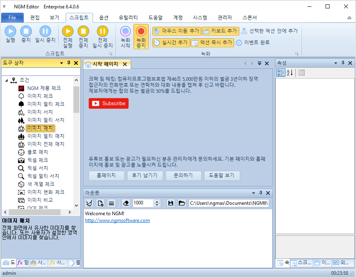Click 전체 일시 중지 (pause all) icon

(103, 37)
